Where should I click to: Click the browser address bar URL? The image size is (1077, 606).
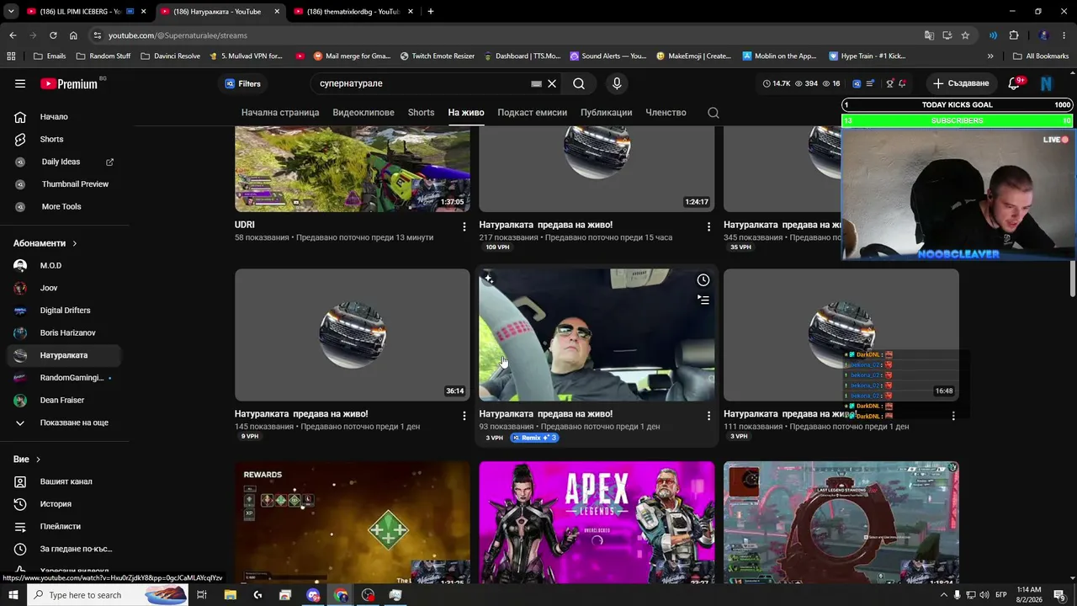point(178,35)
